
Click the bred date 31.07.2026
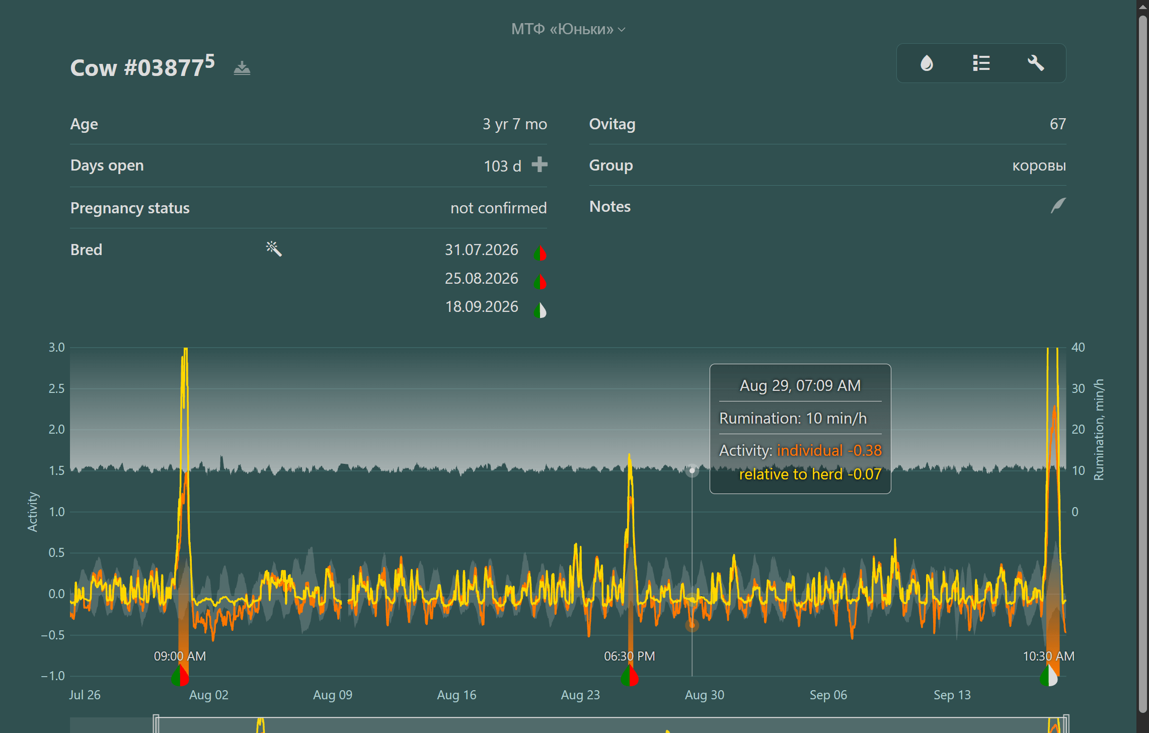click(481, 250)
